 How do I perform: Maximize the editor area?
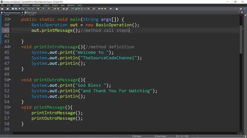coord(242,12)
